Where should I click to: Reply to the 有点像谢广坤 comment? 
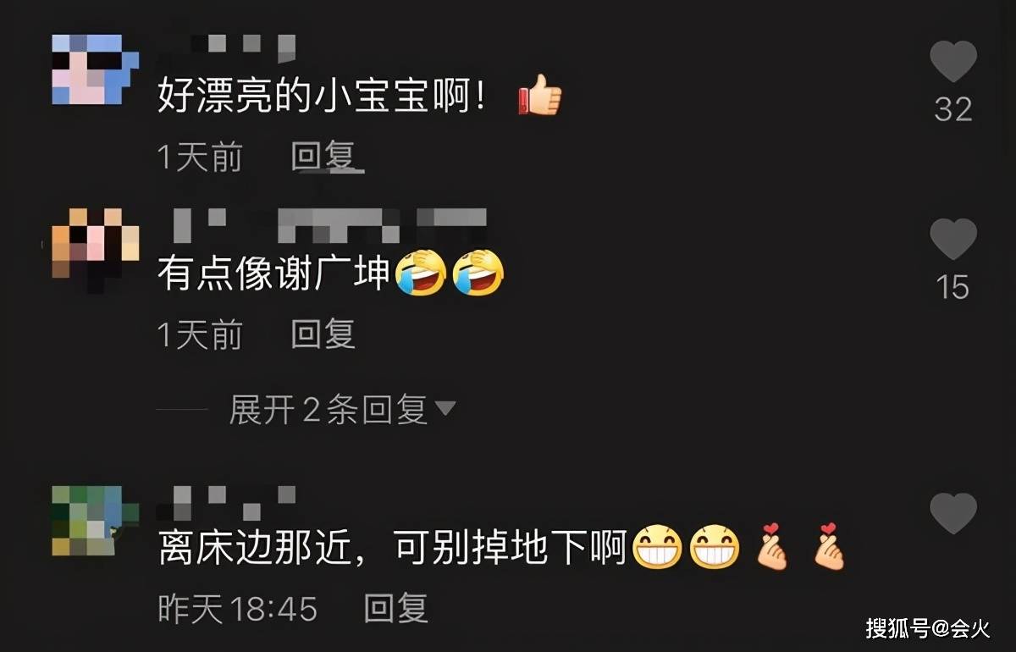[323, 334]
